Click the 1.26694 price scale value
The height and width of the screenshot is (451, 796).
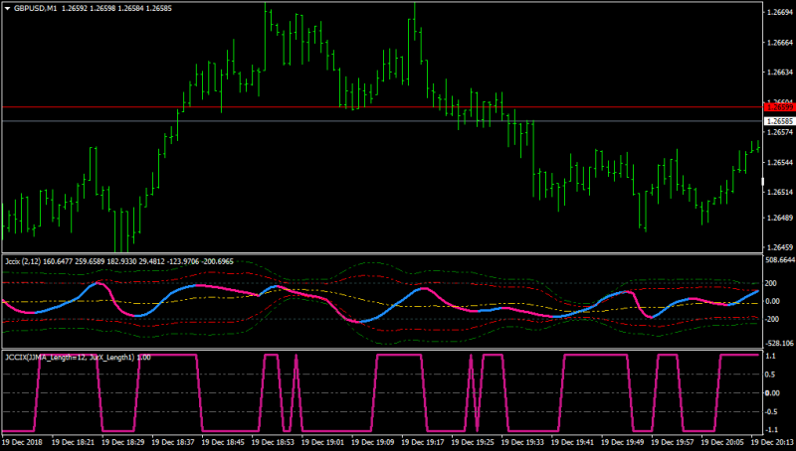point(780,12)
